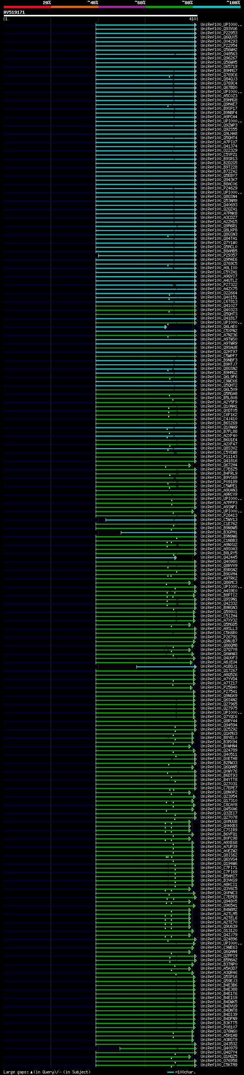Image resolution: width=244 pixels, height=1075 pixels.
Task: Click the UniRef100_Q56WH2 label
Action: [219, 50]
